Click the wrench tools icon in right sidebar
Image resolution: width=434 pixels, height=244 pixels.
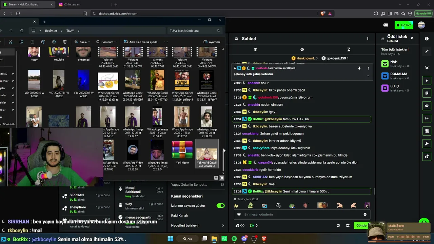click(x=427, y=144)
